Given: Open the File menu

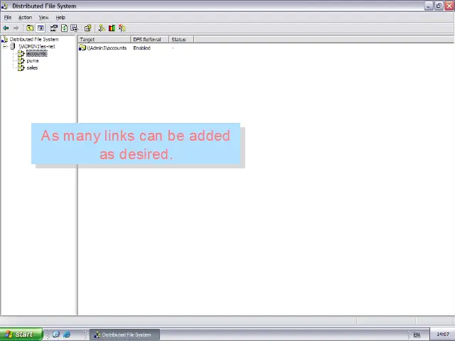Looking at the screenshot, I should pyautogui.click(x=8, y=17).
